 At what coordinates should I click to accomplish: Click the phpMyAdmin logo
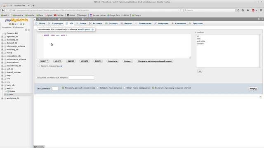(x=16, y=20)
